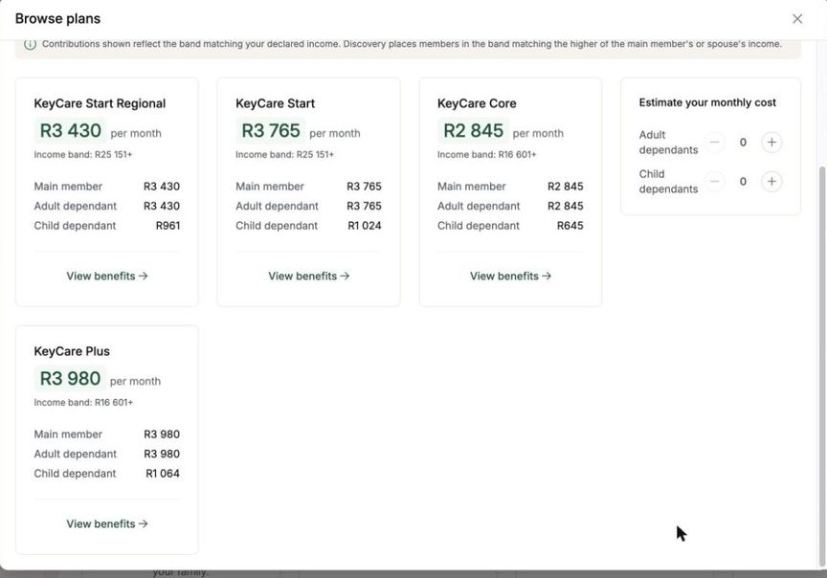Click income band text on KeyCare Core
Image resolution: width=827 pixels, height=578 pixels.
[487, 154]
